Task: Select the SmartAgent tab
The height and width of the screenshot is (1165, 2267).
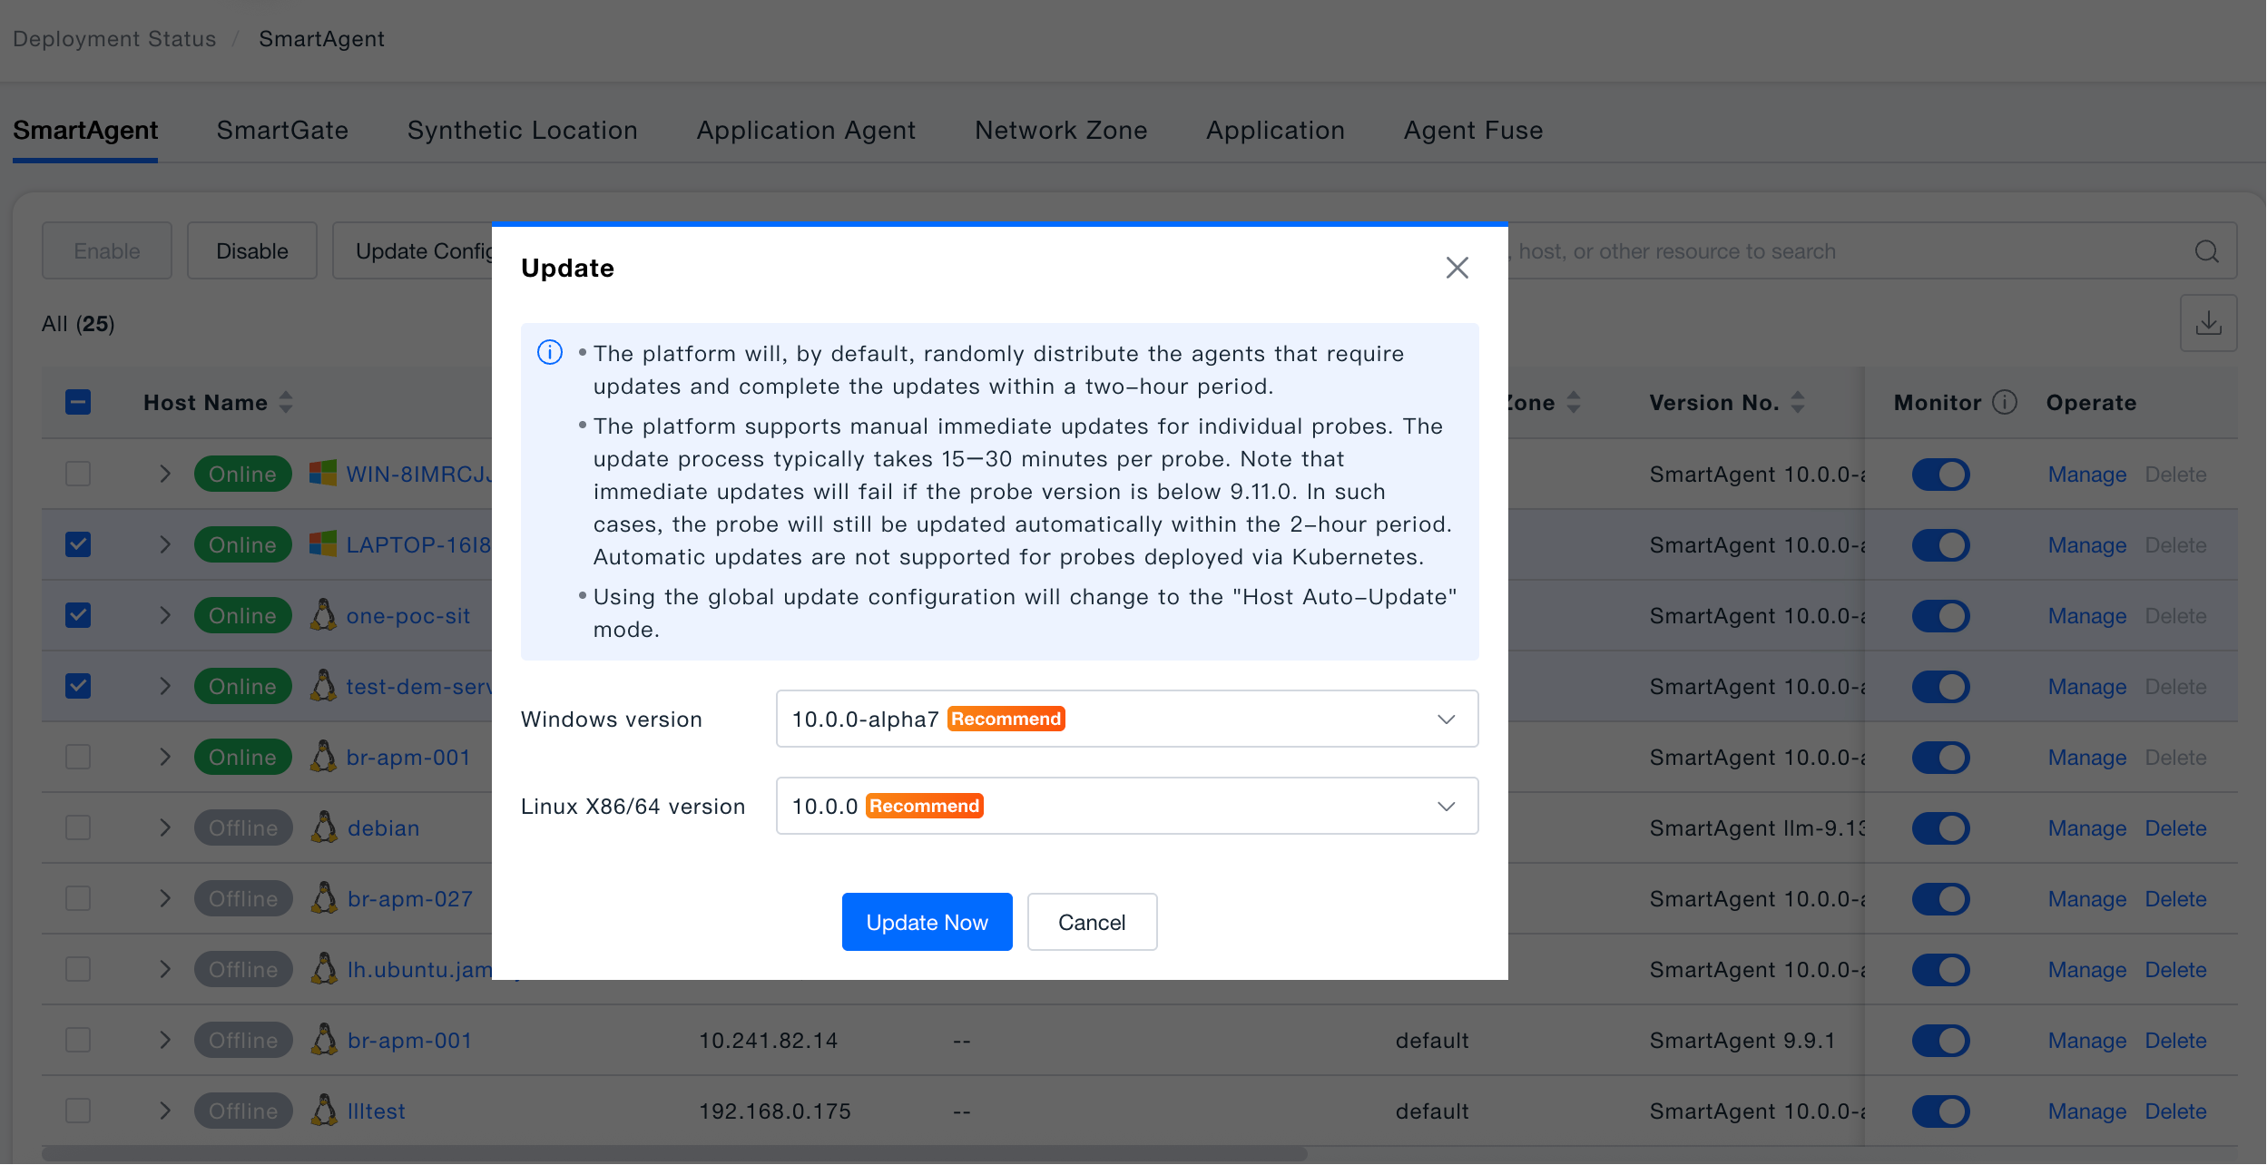Action: coord(85,130)
